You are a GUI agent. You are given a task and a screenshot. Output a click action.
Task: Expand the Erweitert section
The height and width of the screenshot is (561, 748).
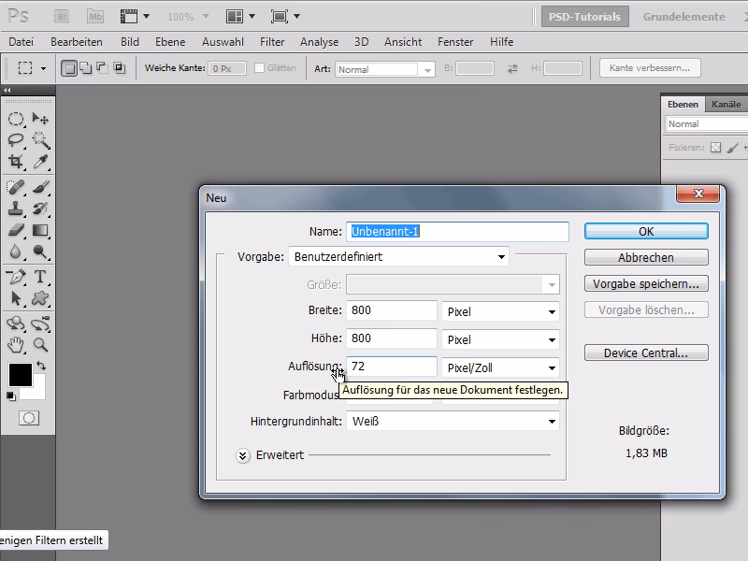coord(243,455)
